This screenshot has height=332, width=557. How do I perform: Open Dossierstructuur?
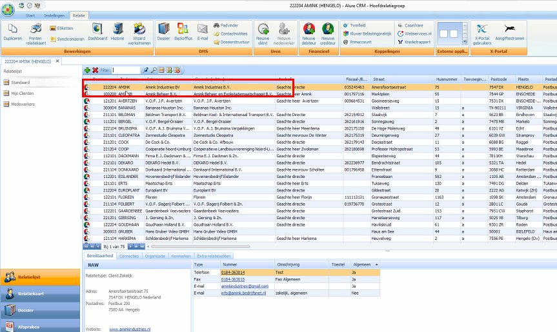[x=232, y=42]
